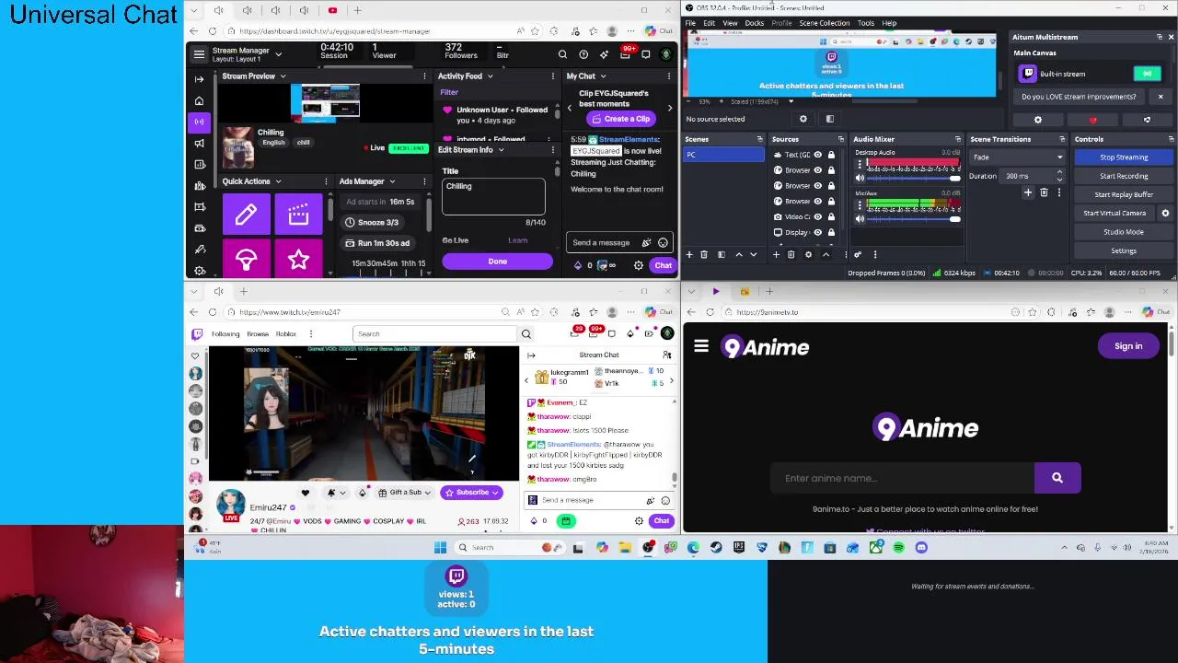This screenshot has width=1178, height=663.
Task: Open the help question mark in Stream Manager
Action: 583,55
